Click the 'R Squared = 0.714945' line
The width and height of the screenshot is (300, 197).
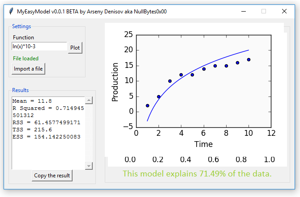click(x=48, y=108)
